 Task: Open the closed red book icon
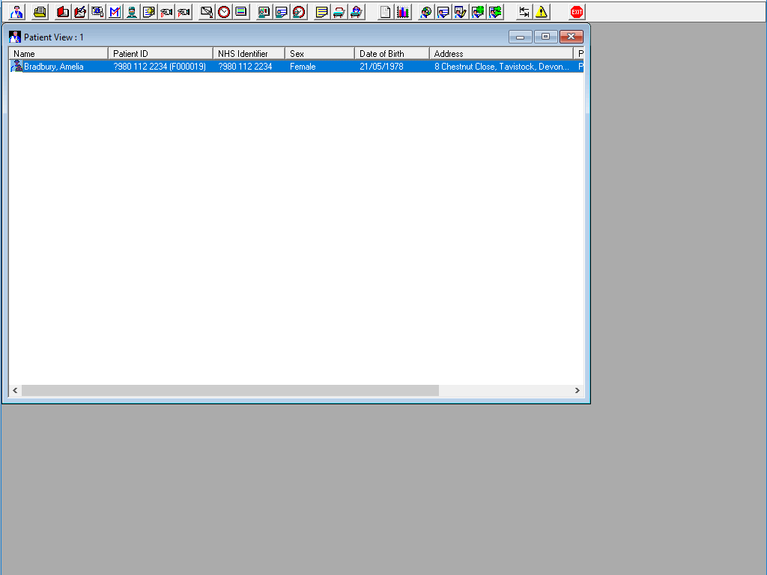click(x=63, y=12)
